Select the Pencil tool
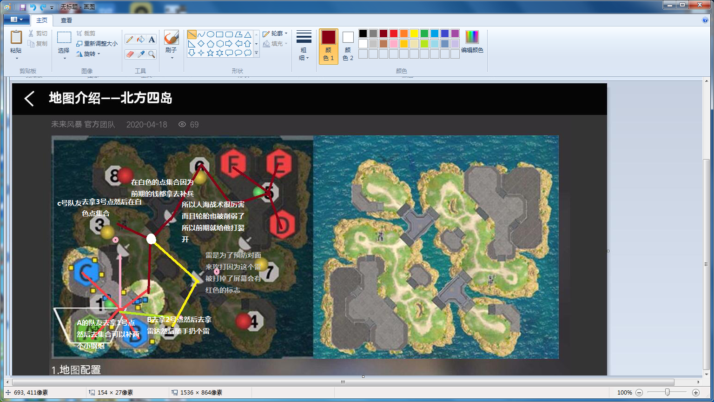Viewport: 714px width, 402px height. 130,40
